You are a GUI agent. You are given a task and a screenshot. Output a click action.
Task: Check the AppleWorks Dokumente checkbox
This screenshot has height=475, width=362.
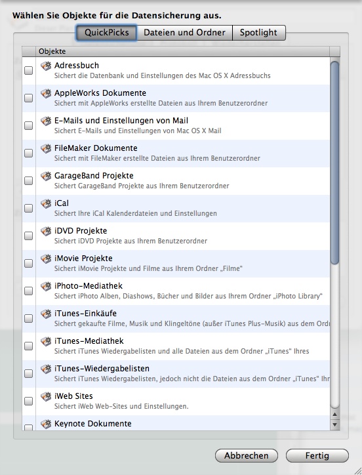pos(28,98)
